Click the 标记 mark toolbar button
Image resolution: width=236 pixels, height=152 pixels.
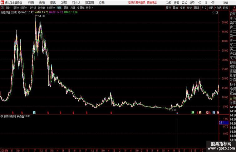211,8
